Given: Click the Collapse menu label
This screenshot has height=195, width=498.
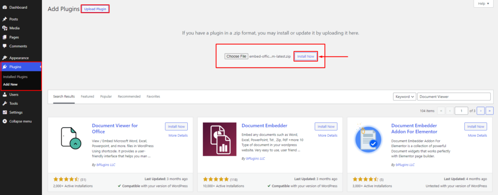Looking at the screenshot, I should click(x=20, y=121).
